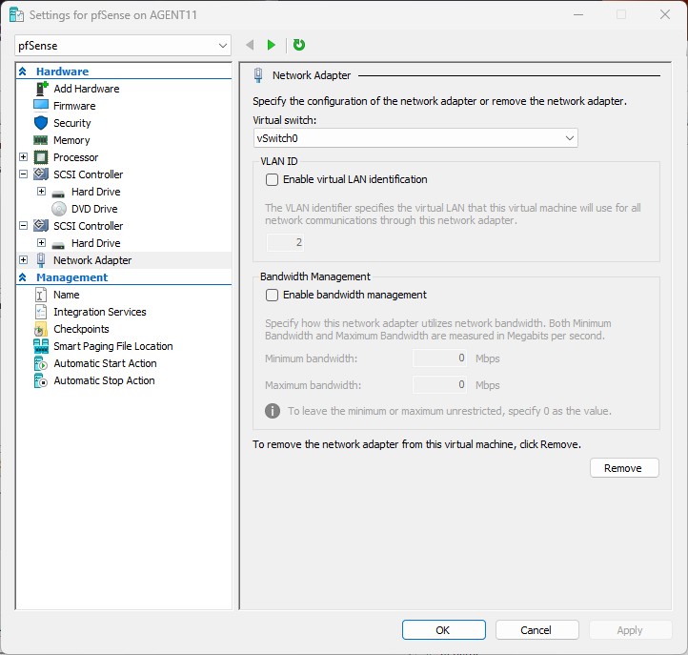Viewport: 688px width, 655px height.
Task: Collapse the first SCSI Controller node
Action: pos(23,174)
